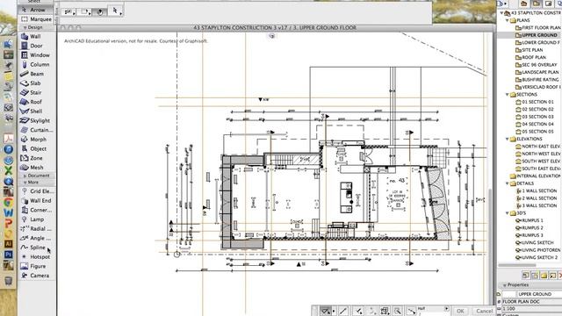Select the Hotspot tool
Screen dimensions: 562x316
[37, 256]
